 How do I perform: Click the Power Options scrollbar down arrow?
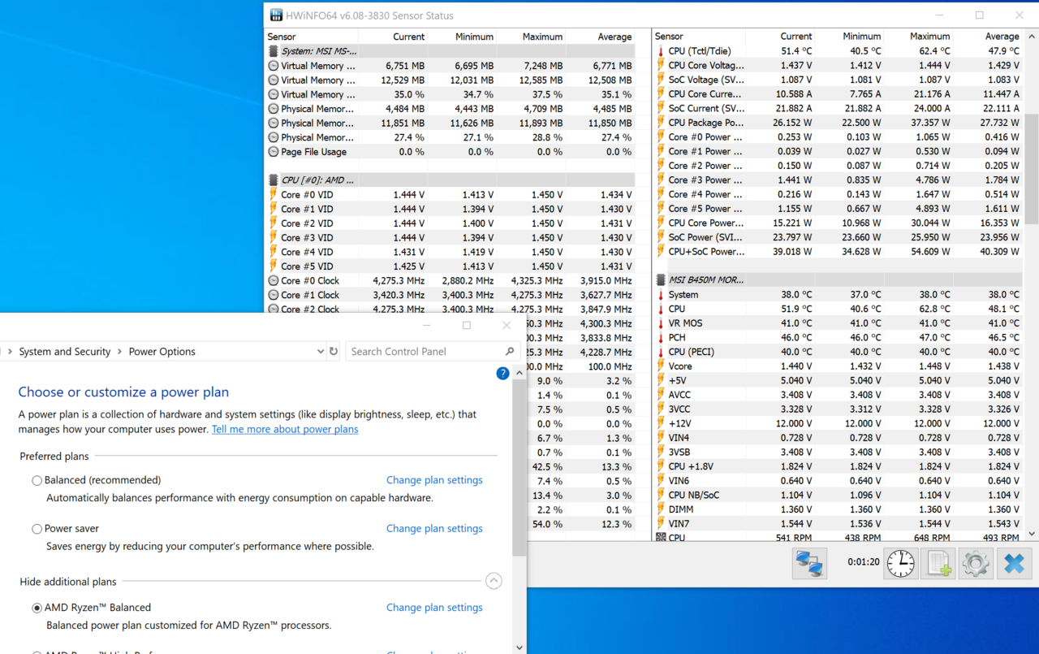click(x=519, y=648)
